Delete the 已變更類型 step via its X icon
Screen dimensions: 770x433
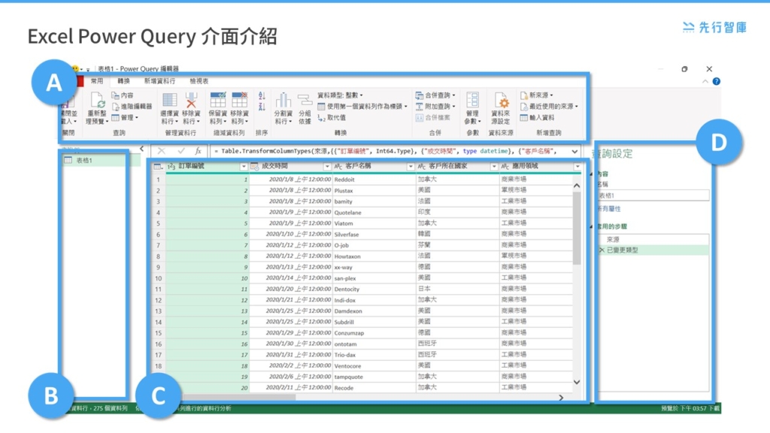pos(602,250)
